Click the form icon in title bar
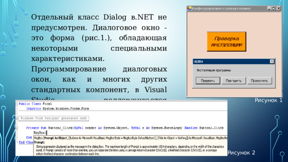288x162 pixels. 189,8
